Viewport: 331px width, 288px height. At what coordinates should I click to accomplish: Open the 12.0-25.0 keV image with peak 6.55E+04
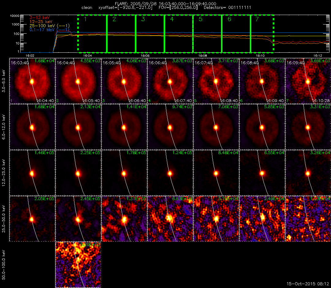262,173
